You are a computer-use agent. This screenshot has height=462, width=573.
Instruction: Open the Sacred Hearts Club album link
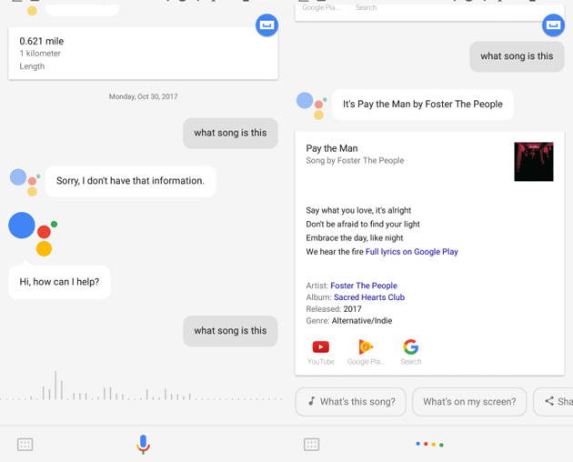click(x=368, y=297)
